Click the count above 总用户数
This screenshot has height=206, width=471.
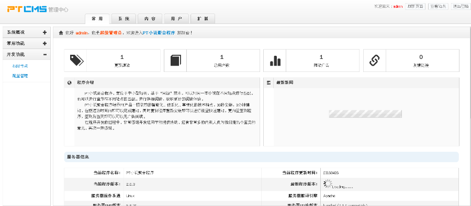(x=222, y=57)
